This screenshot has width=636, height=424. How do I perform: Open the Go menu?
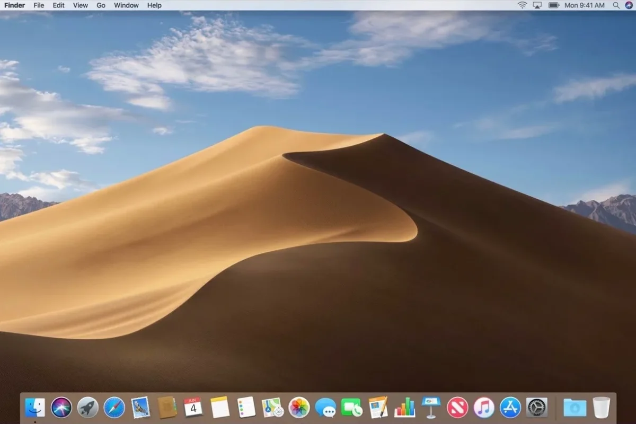pos(101,5)
